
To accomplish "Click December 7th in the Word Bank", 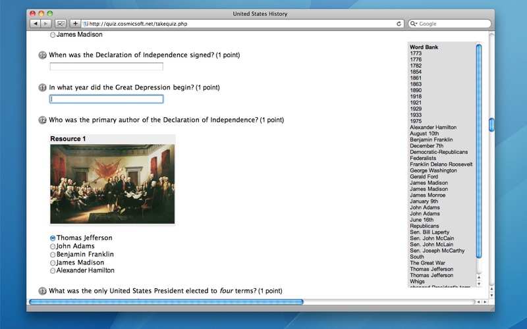I will tap(426, 145).
